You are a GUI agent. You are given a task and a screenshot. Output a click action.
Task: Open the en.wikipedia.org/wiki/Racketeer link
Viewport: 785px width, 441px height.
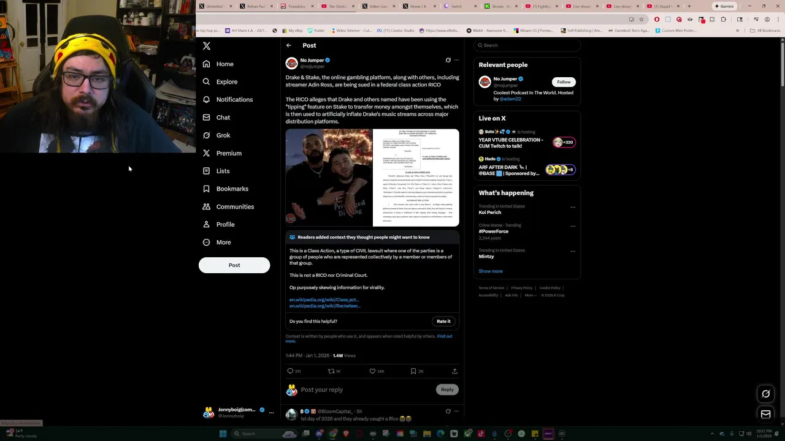[324, 306]
